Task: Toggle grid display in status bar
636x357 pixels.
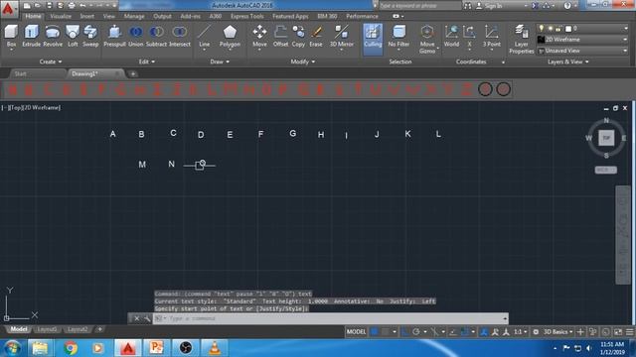Action: pyautogui.click(x=375, y=332)
